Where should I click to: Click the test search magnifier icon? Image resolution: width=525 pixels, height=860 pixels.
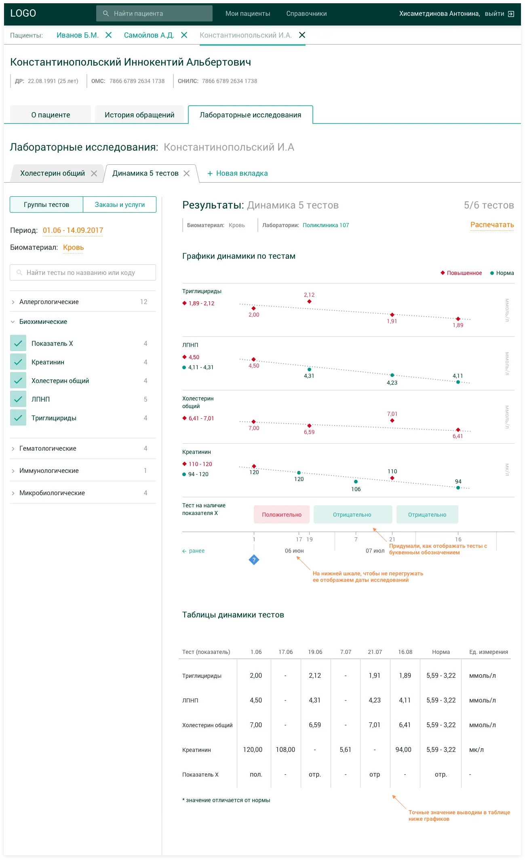coord(19,272)
